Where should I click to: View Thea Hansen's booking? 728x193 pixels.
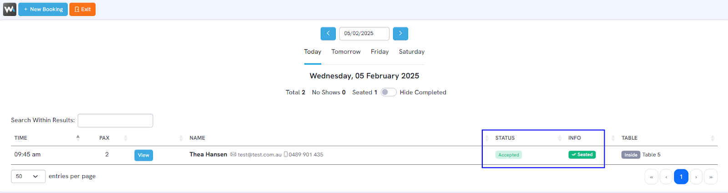(x=143, y=155)
